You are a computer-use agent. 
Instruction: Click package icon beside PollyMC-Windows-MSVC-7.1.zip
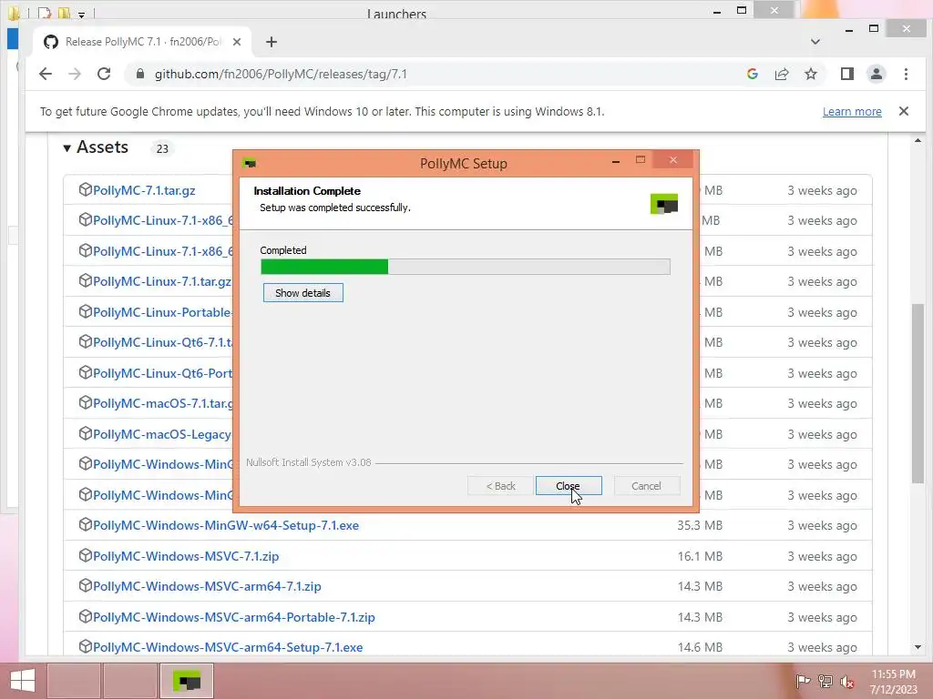point(85,555)
